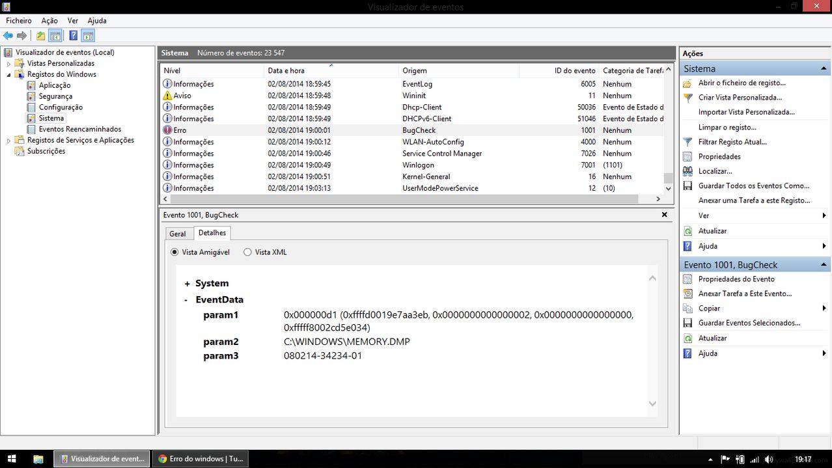Select the Kernel-General event row

point(411,176)
